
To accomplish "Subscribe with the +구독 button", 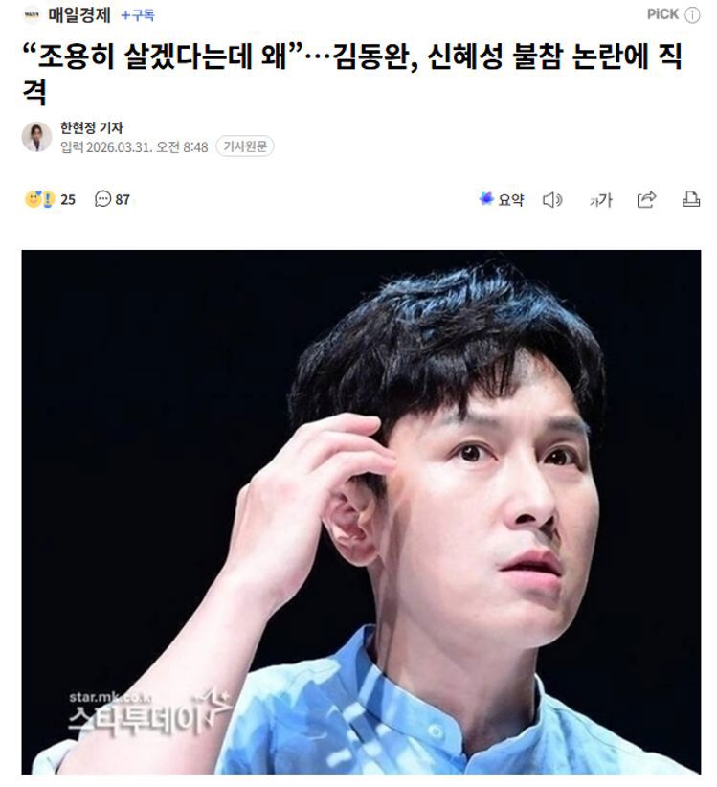I will pos(138,15).
